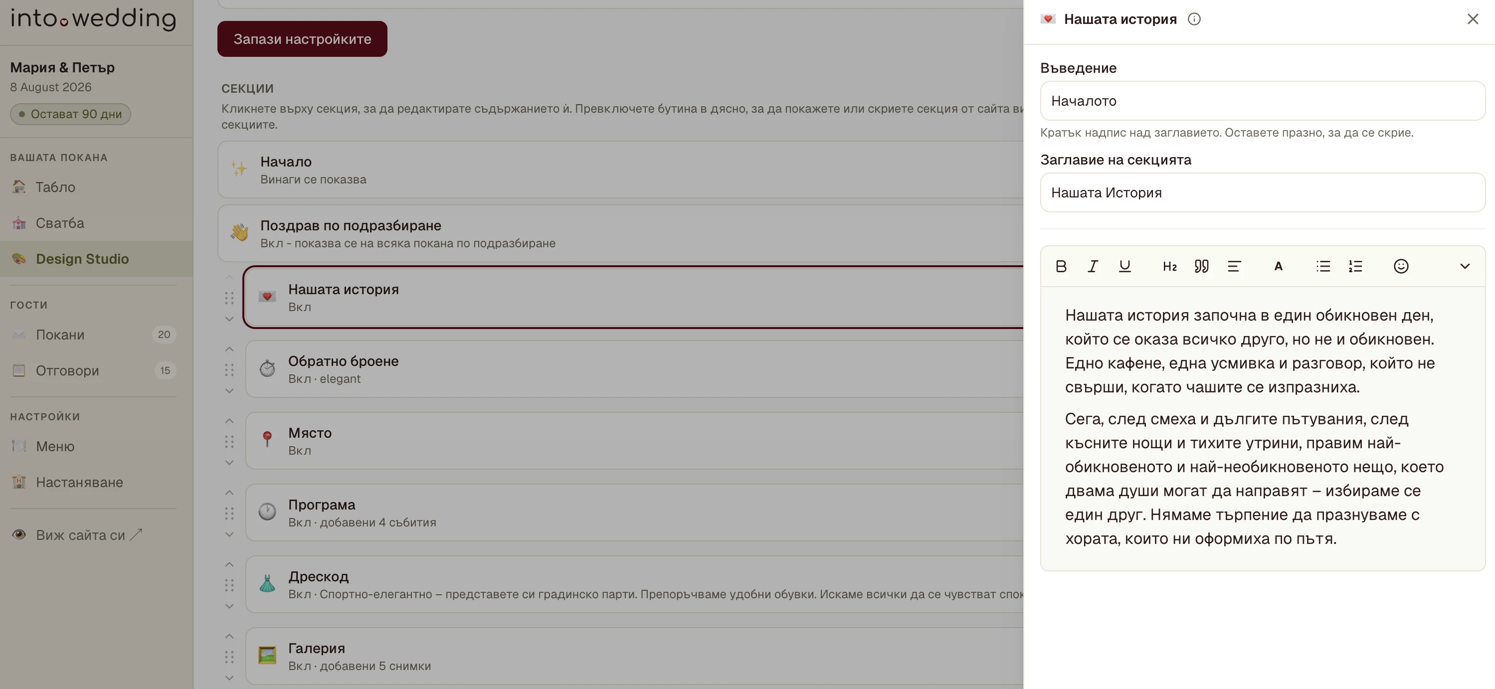Open the Дрескод section card
Image resolution: width=1495 pixels, height=689 pixels.
click(x=634, y=584)
